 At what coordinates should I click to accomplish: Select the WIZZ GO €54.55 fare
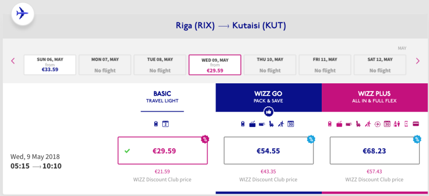[269, 150]
